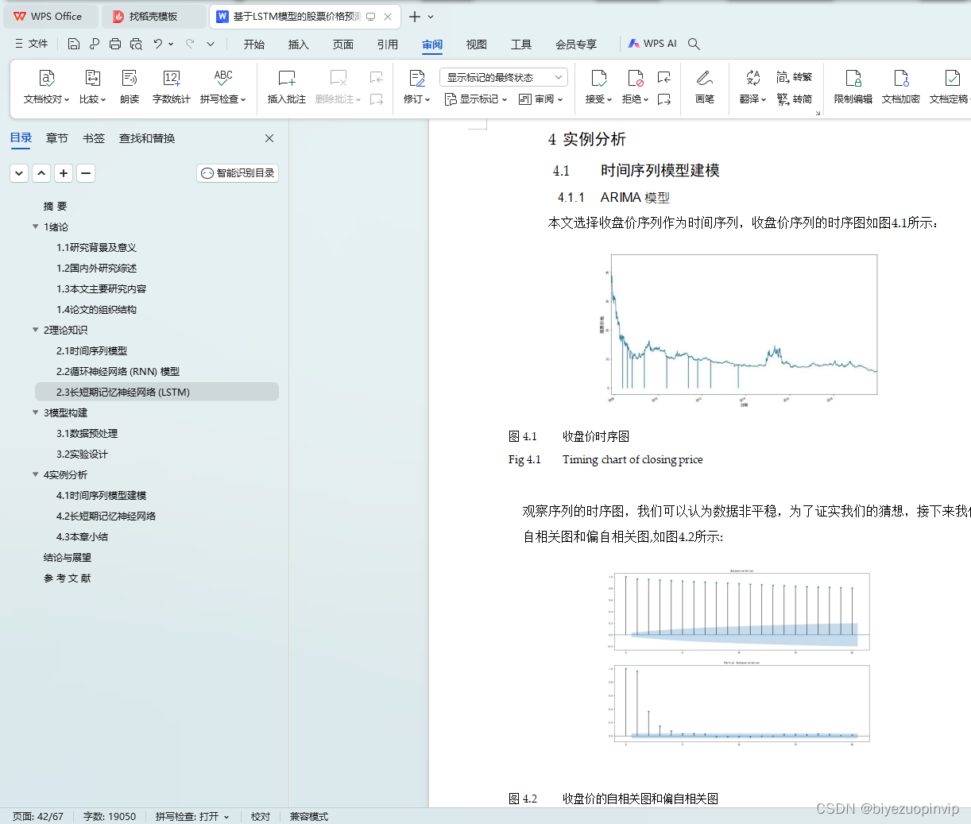Switch to the 引用 ribbon tab
971x824 pixels.
click(x=388, y=44)
